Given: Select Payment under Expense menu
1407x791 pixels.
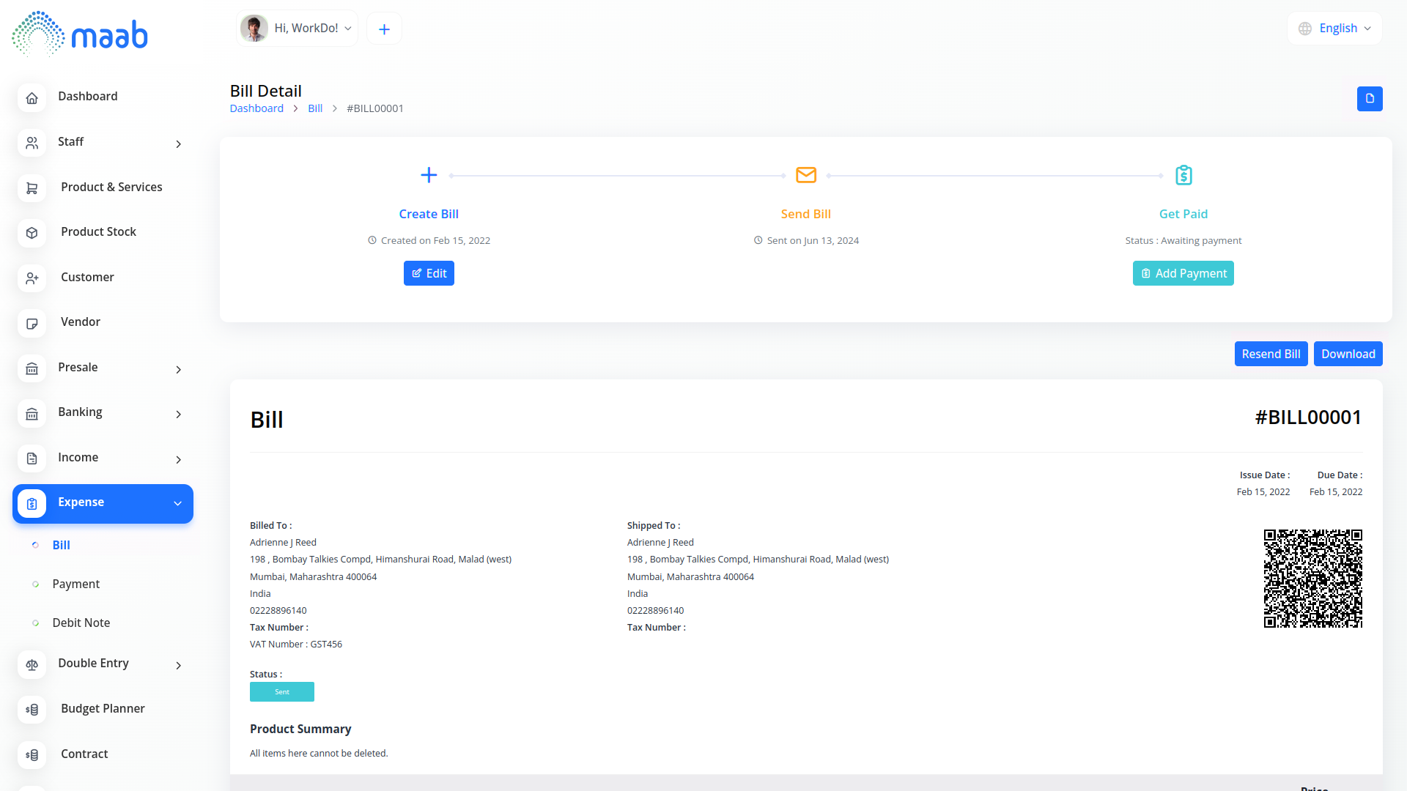Looking at the screenshot, I should 76,584.
